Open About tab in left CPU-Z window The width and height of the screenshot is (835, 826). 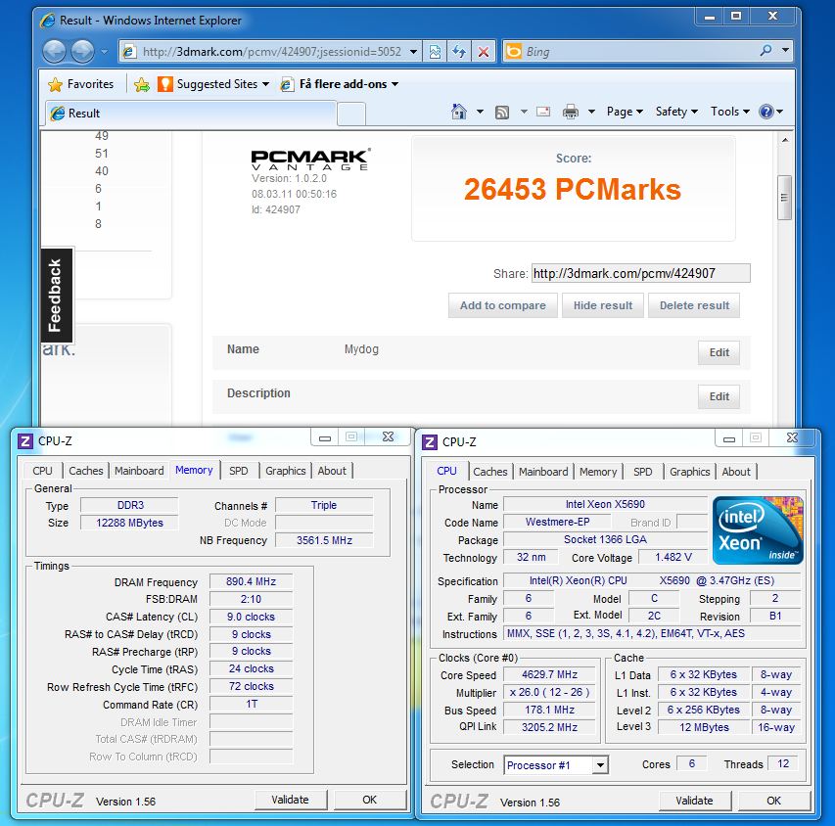tap(332, 471)
